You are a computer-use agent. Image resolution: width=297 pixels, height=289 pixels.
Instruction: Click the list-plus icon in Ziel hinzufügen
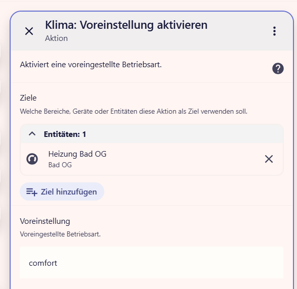click(32, 192)
